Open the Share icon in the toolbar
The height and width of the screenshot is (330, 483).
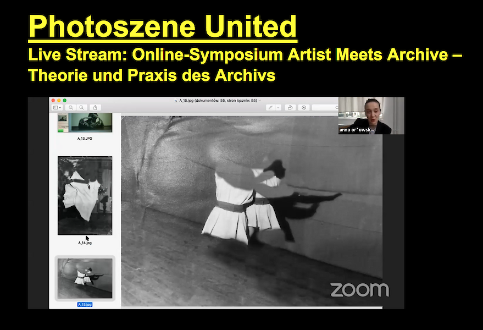point(95,108)
